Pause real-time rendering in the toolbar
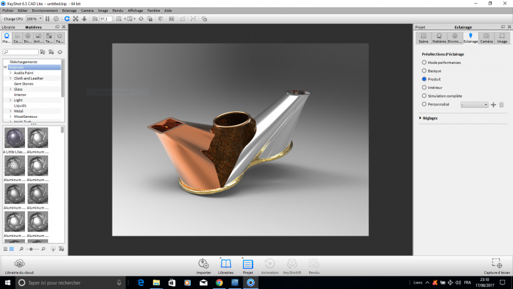513x289 pixels. point(47,18)
